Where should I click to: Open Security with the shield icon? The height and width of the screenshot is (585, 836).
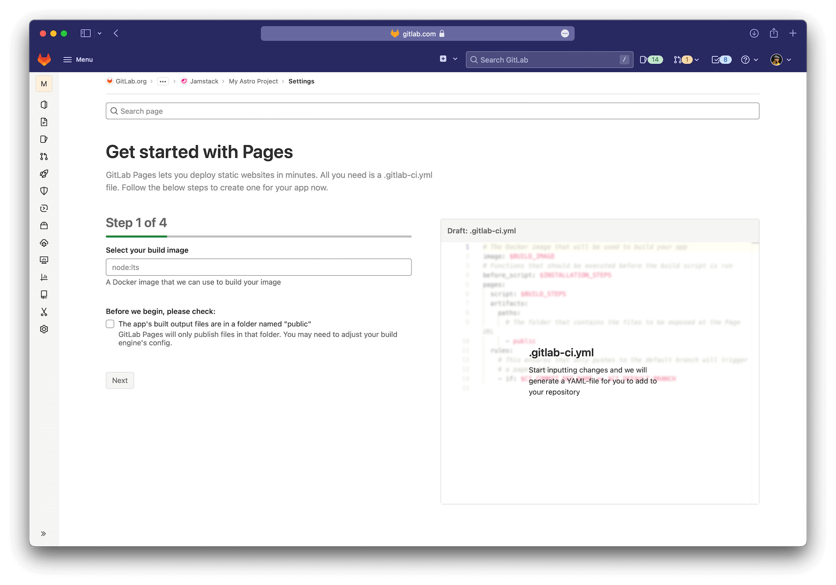click(44, 191)
